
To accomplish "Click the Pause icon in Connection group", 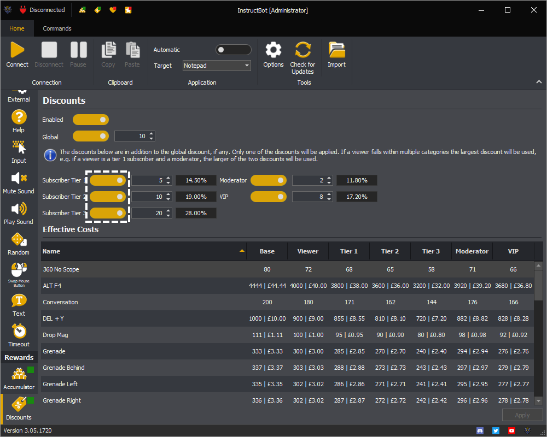I will (78, 50).
